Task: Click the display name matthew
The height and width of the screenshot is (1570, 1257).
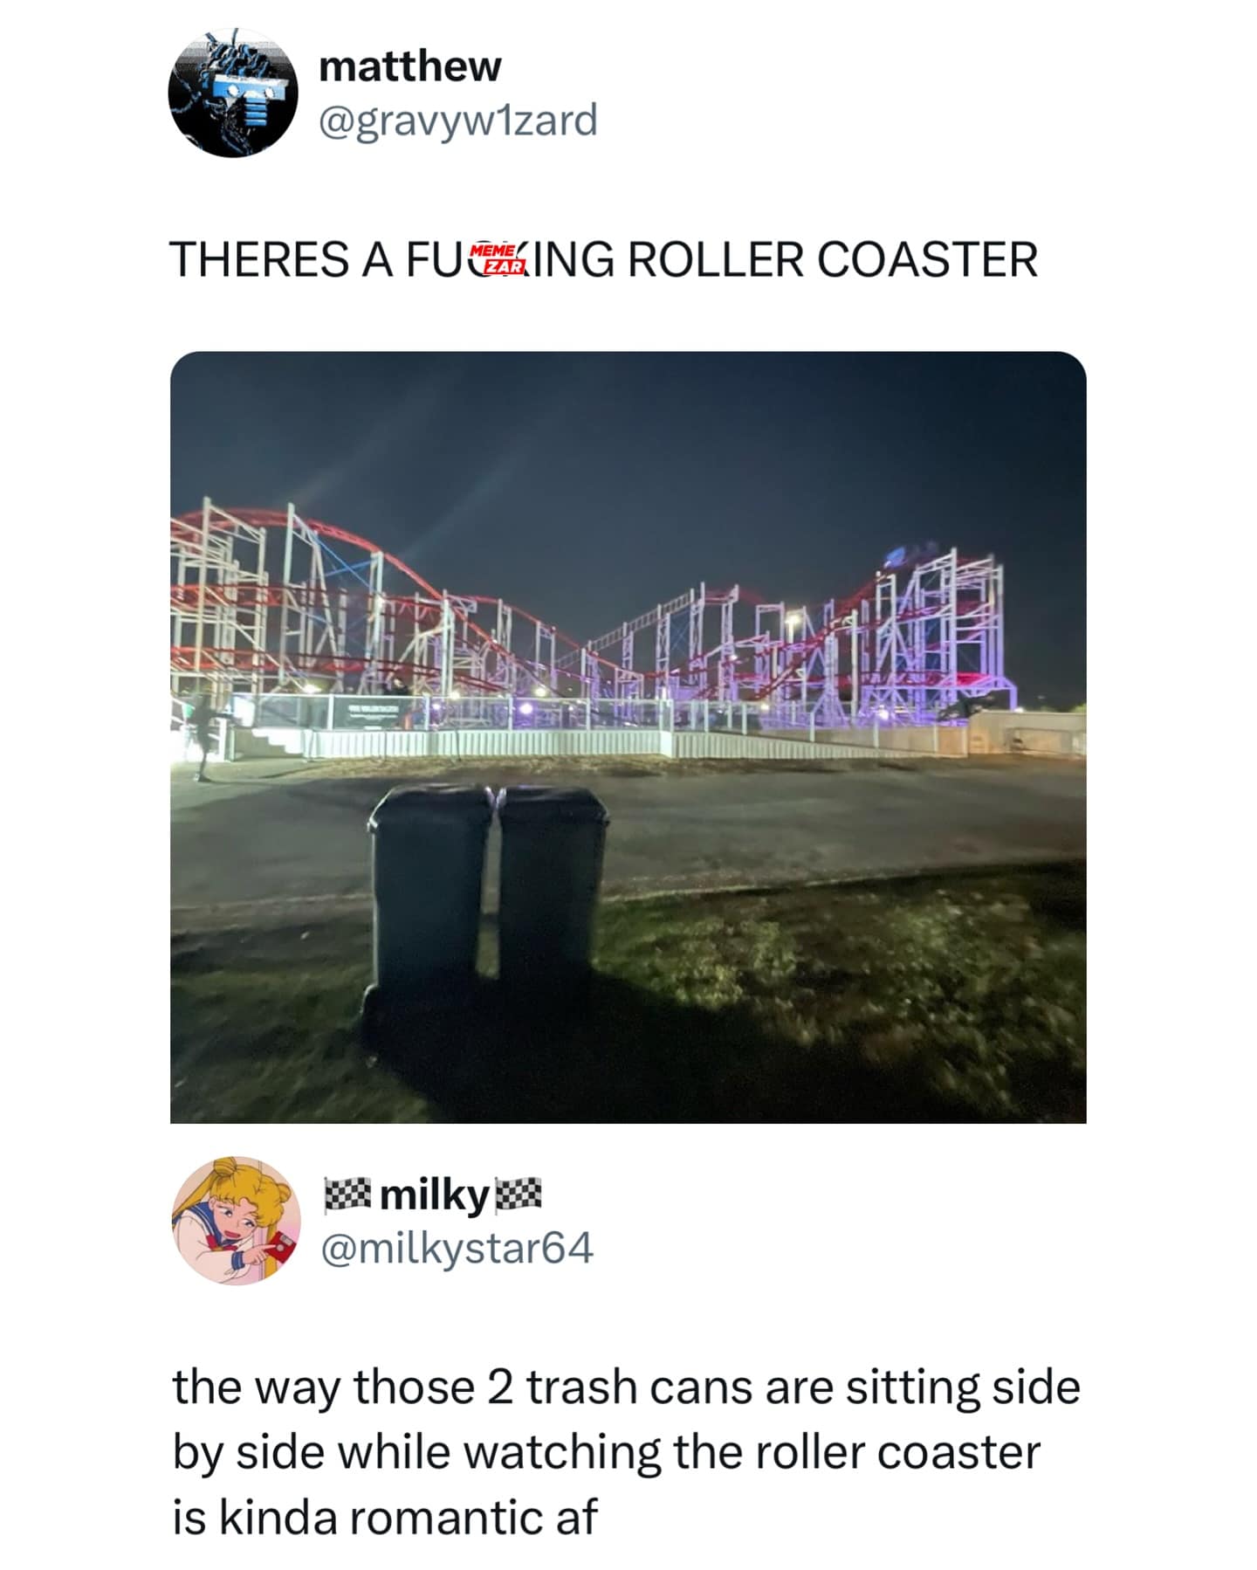Action: [410, 66]
